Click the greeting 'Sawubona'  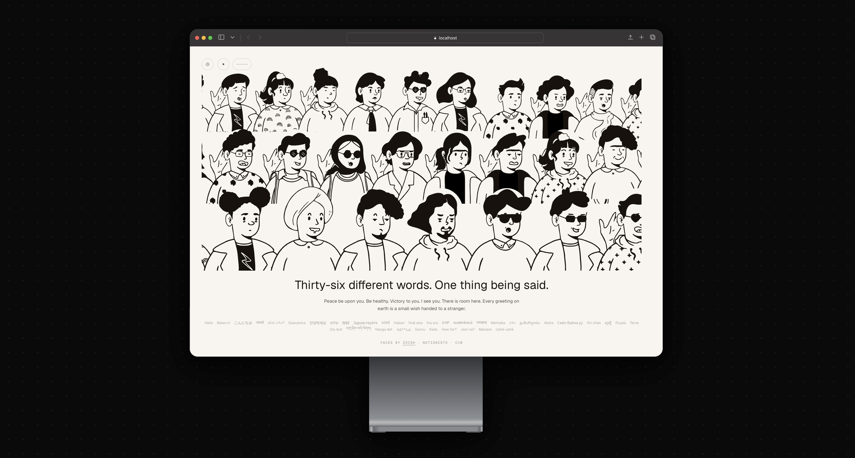(x=297, y=323)
